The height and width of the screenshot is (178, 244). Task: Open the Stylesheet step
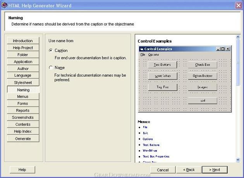click(x=23, y=82)
